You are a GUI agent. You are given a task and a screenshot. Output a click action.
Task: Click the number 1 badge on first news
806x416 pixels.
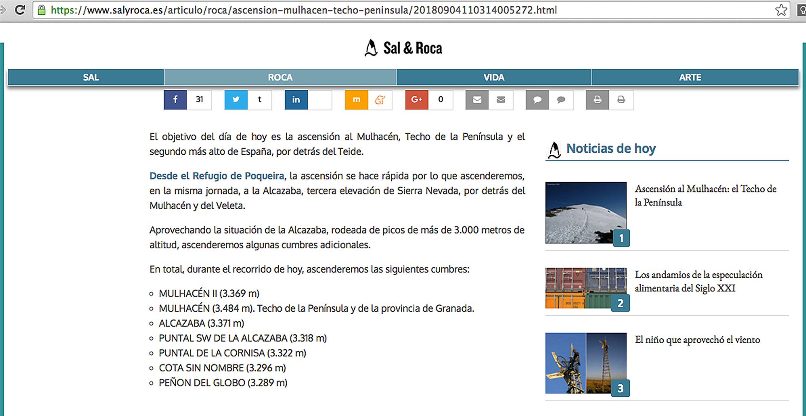coord(621,238)
